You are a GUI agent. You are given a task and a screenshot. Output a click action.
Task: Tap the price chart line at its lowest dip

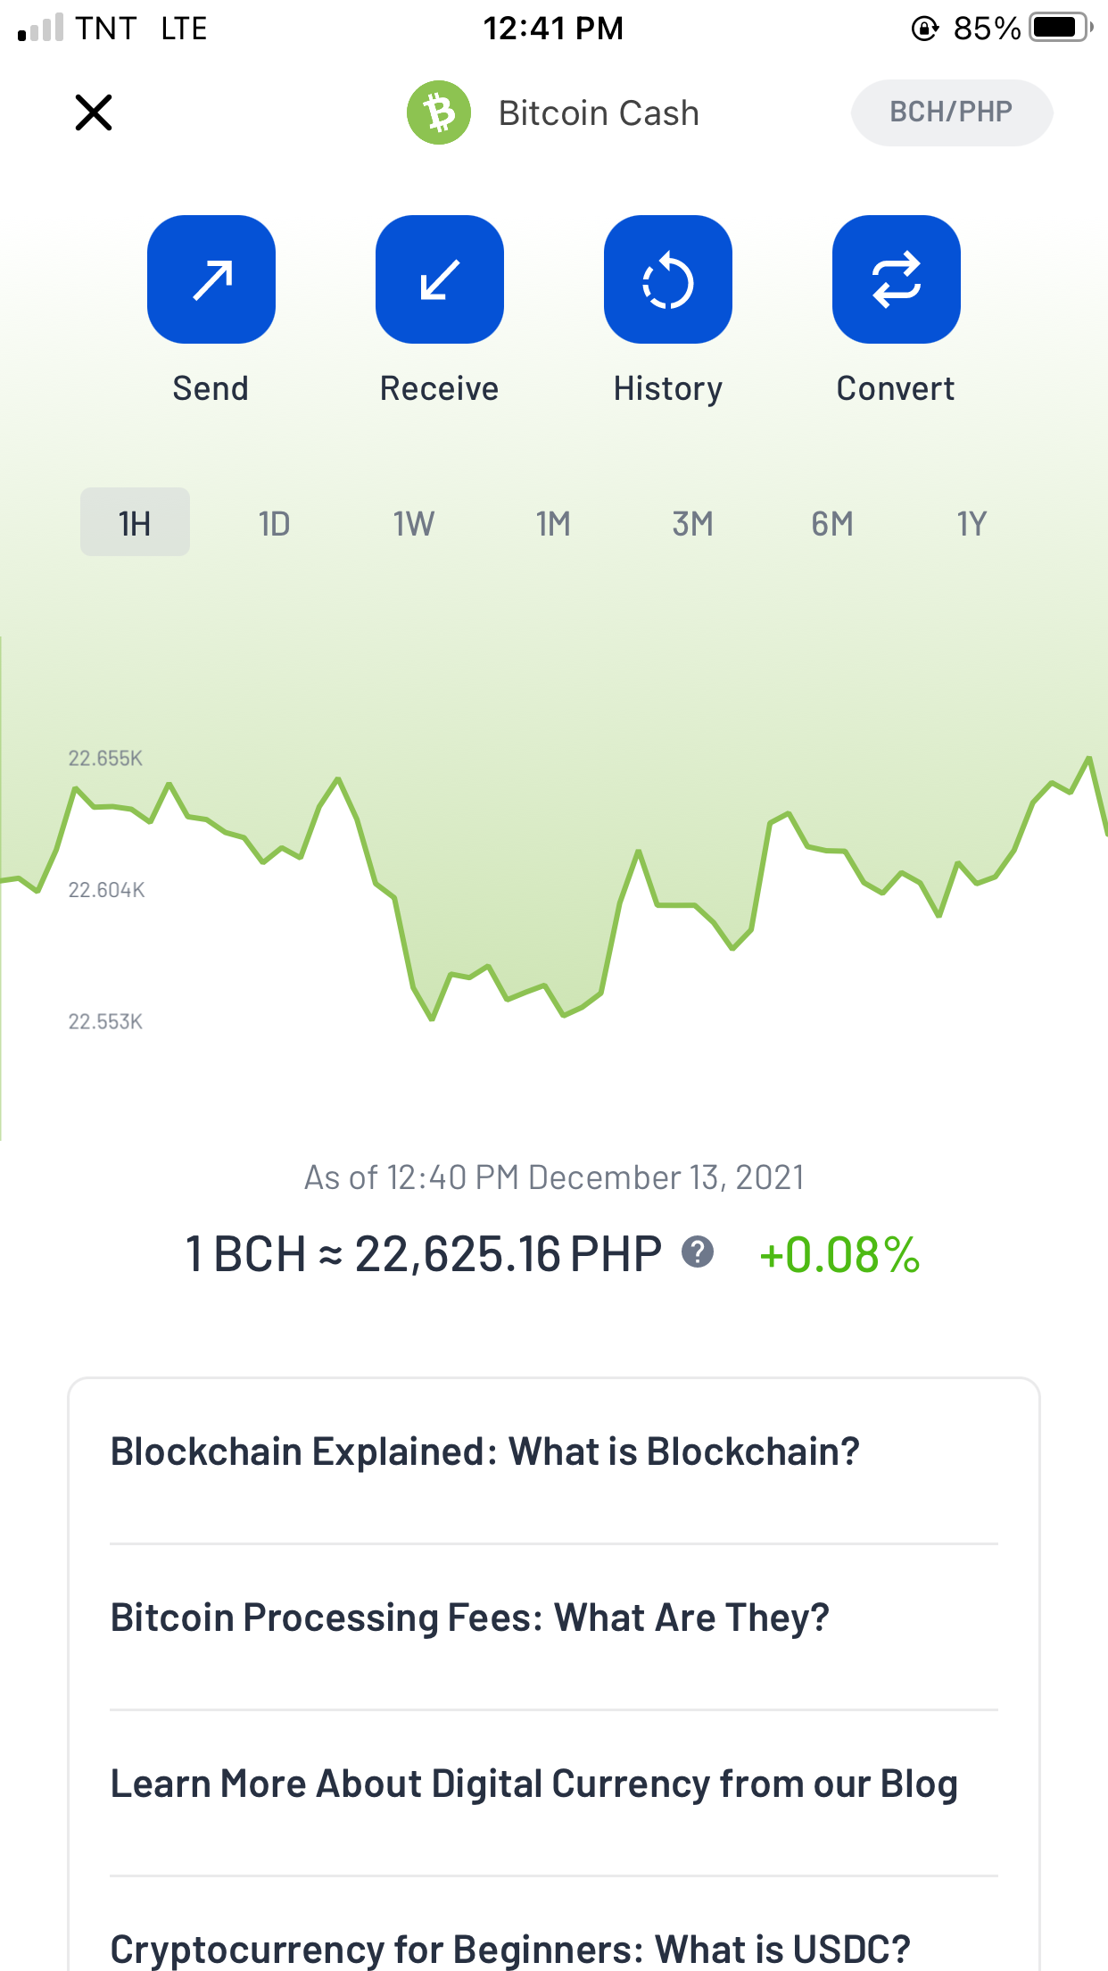[432, 1019]
